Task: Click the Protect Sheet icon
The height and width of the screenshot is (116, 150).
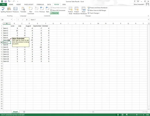Action: (70, 11)
